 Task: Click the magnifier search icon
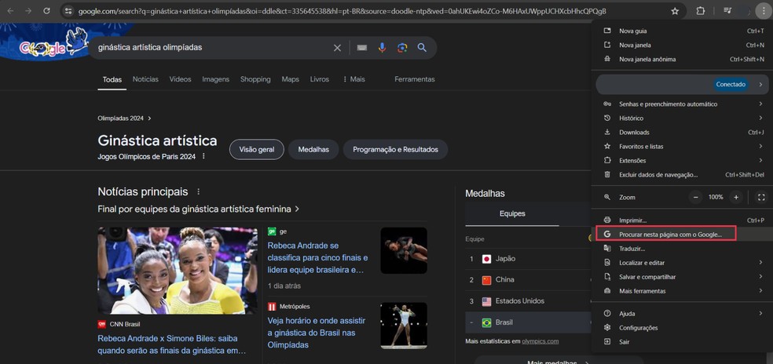click(x=422, y=48)
